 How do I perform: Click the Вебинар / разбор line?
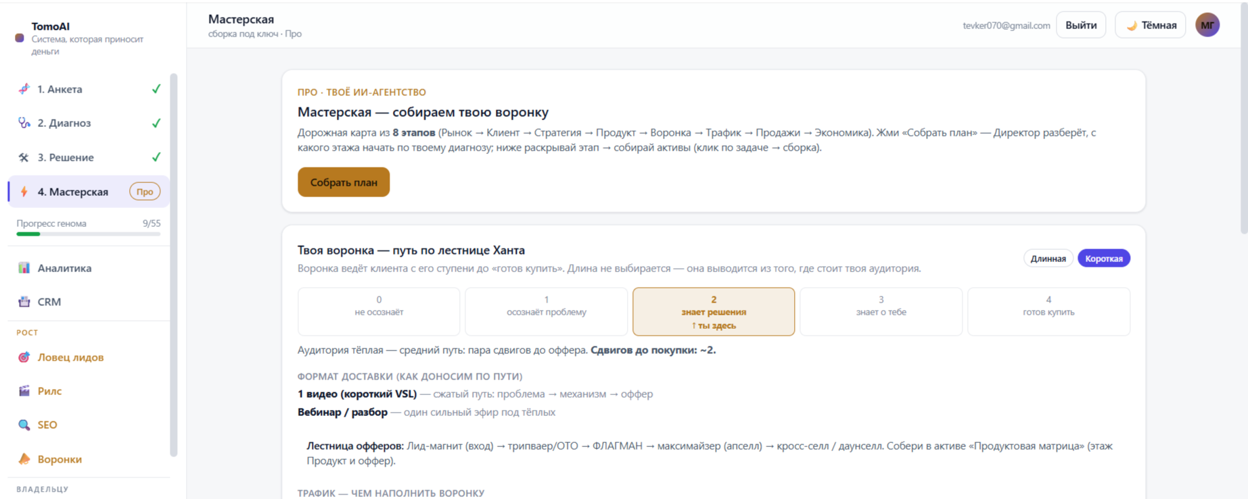(x=426, y=412)
